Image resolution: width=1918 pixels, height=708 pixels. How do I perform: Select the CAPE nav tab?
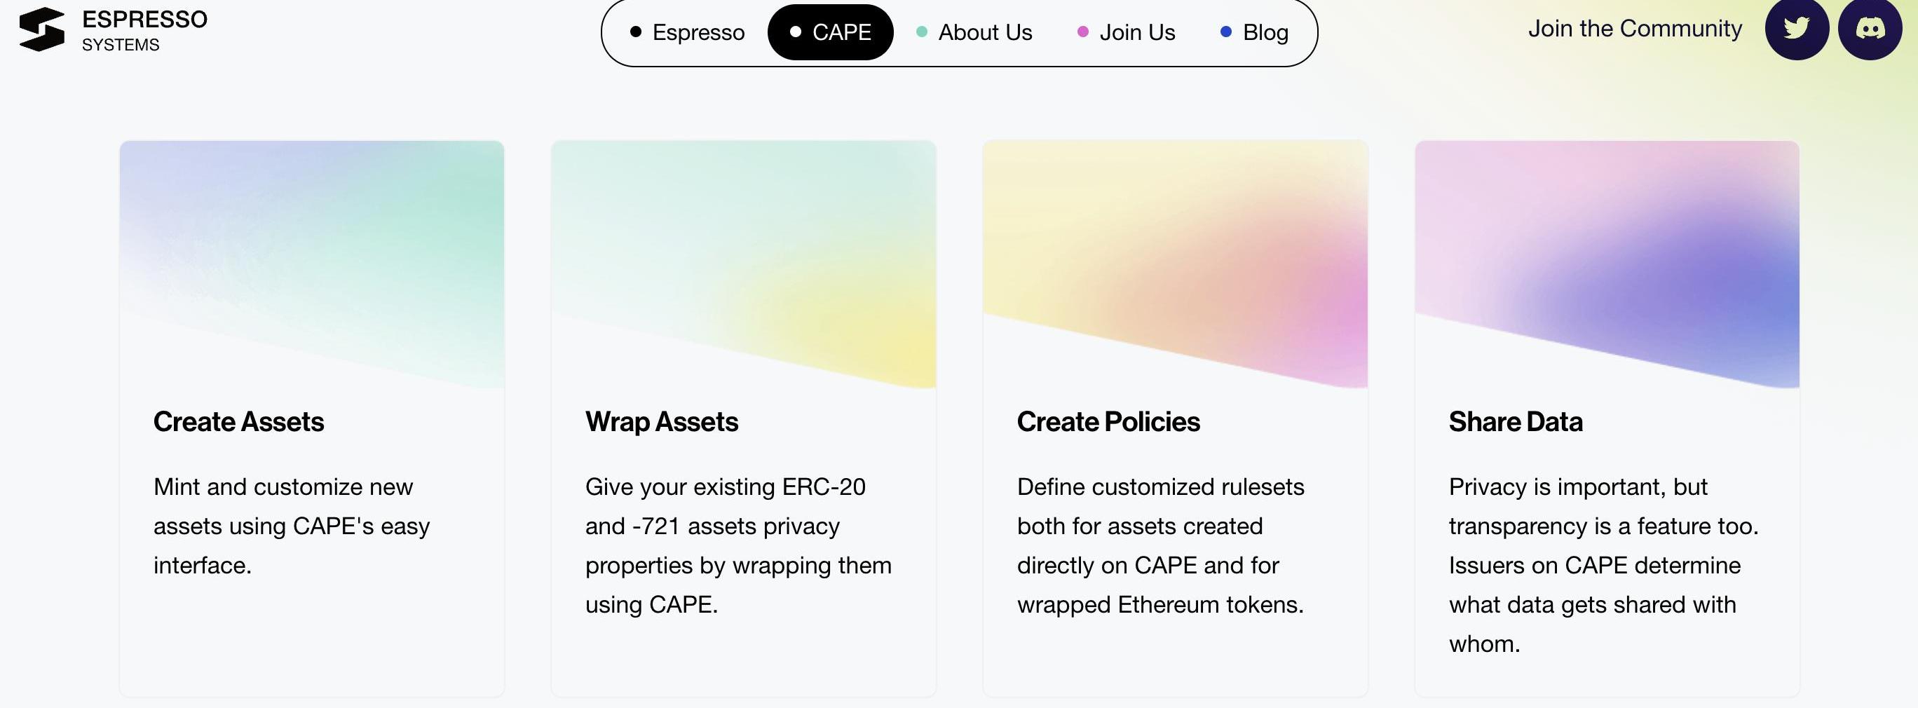[x=830, y=32]
